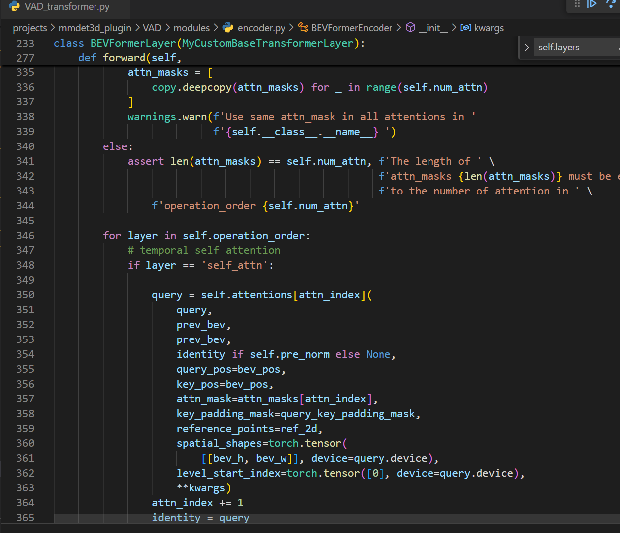The width and height of the screenshot is (620, 533).
Task: Click the kwargs breadcrumb label
Action: (x=488, y=28)
